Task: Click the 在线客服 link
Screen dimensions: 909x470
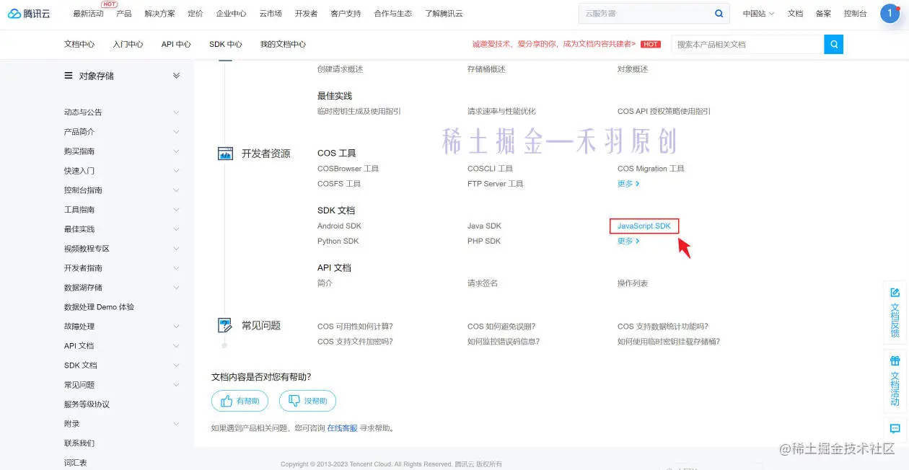Action: 342,428
